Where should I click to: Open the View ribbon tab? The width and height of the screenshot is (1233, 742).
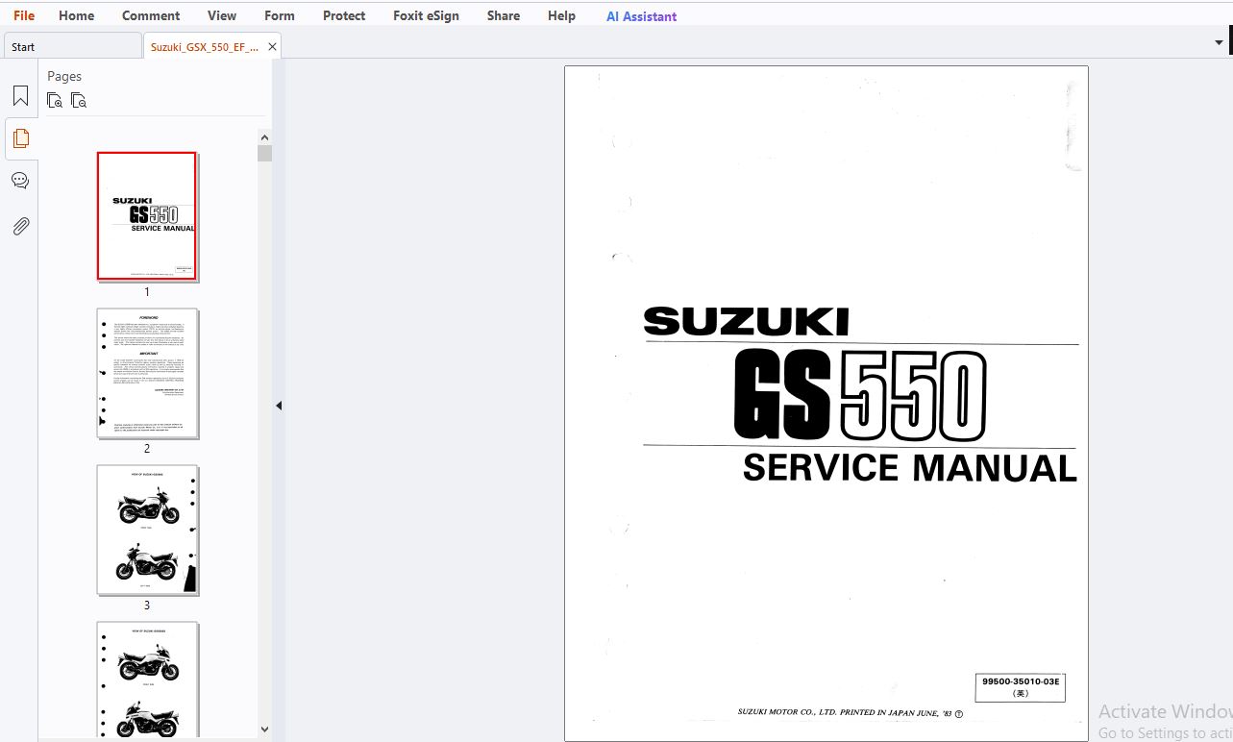pos(222,15)
